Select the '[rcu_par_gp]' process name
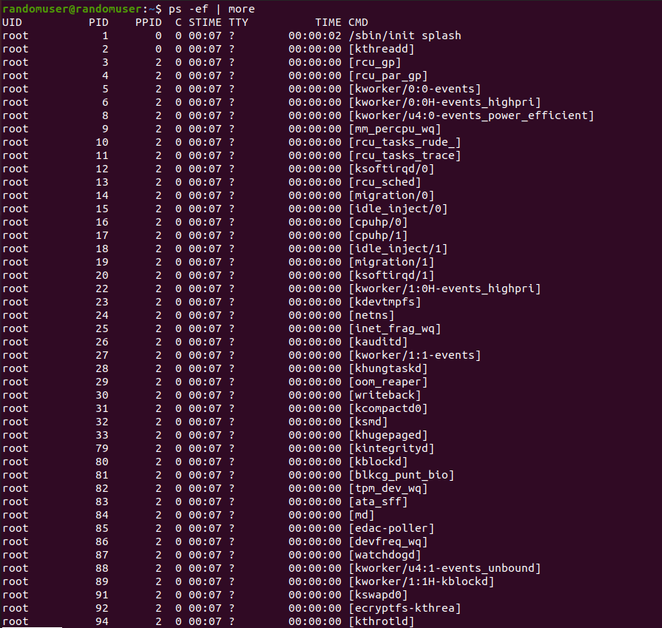This screenshot has height=628, width=662. (388, 75)
